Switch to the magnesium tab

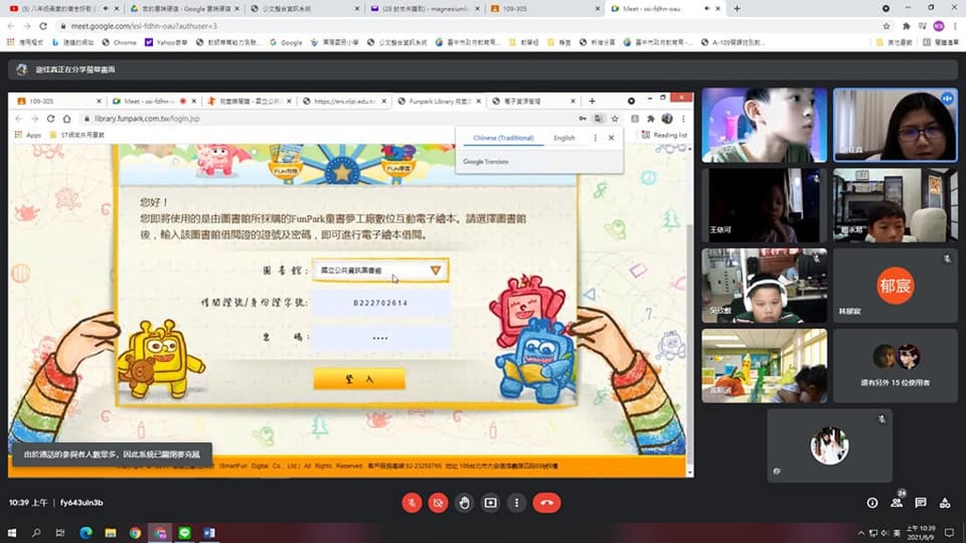click(x=425, y=8)
